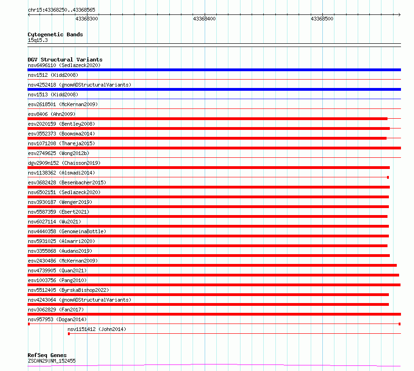Click the nsv1513 (Kidd2008) label
Screen dimensions: 414x371
(53, 94)
